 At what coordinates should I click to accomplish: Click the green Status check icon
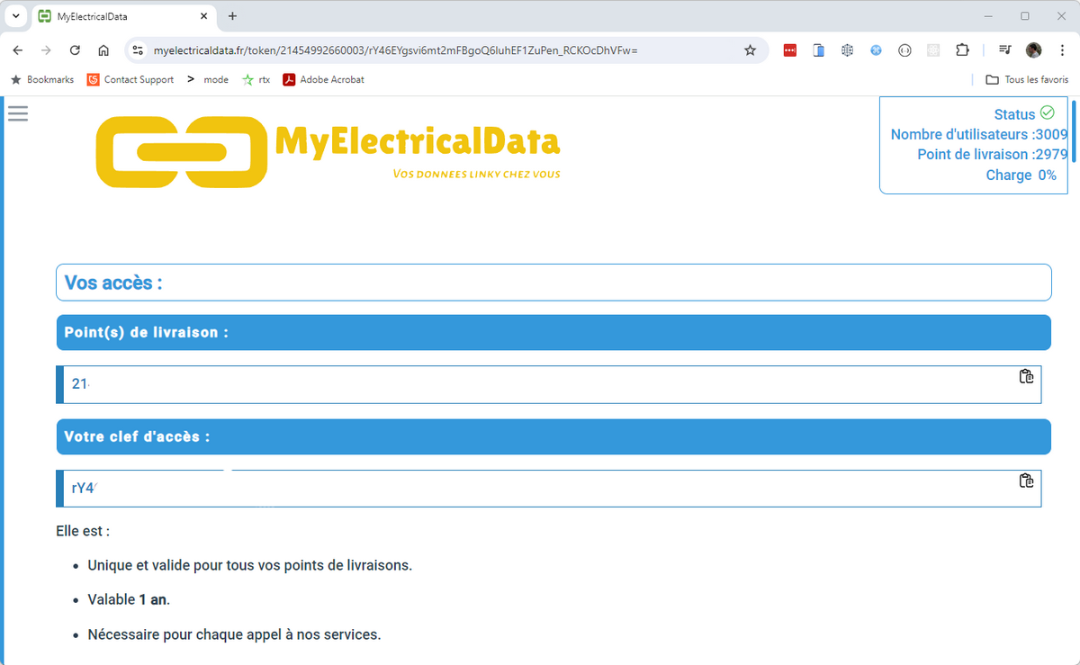(1047, 113)
